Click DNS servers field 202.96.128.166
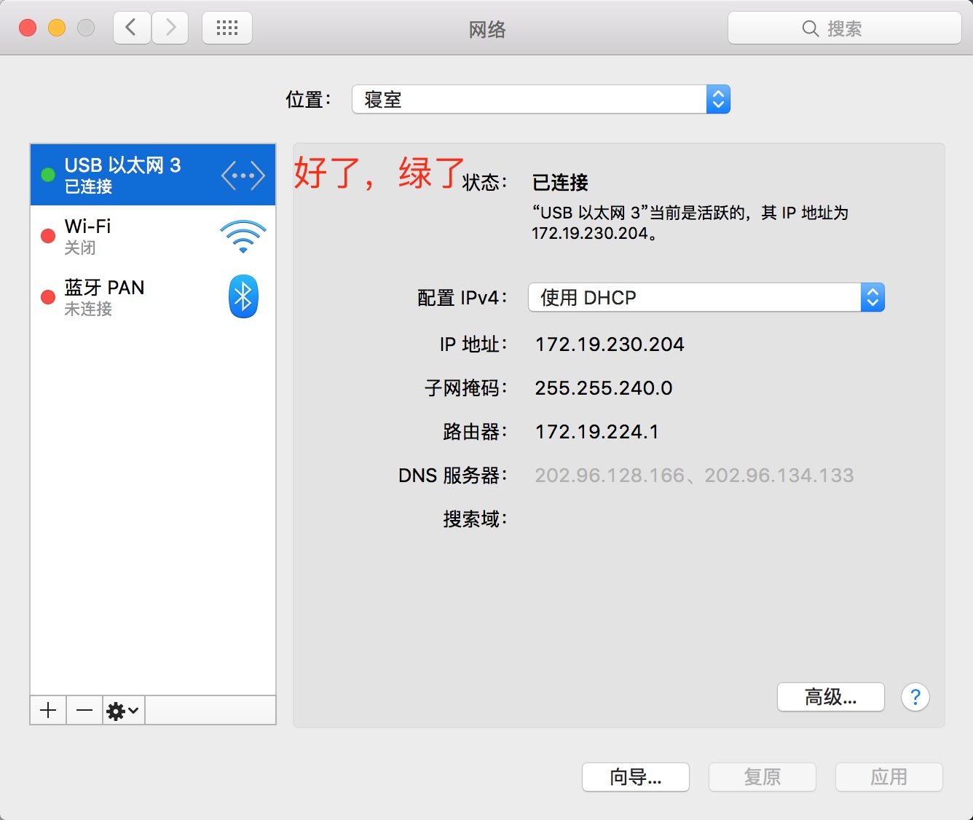 tap(694, 476)
